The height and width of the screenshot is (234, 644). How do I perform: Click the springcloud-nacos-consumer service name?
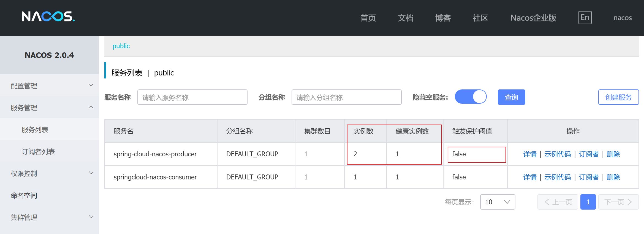point(155,177)
